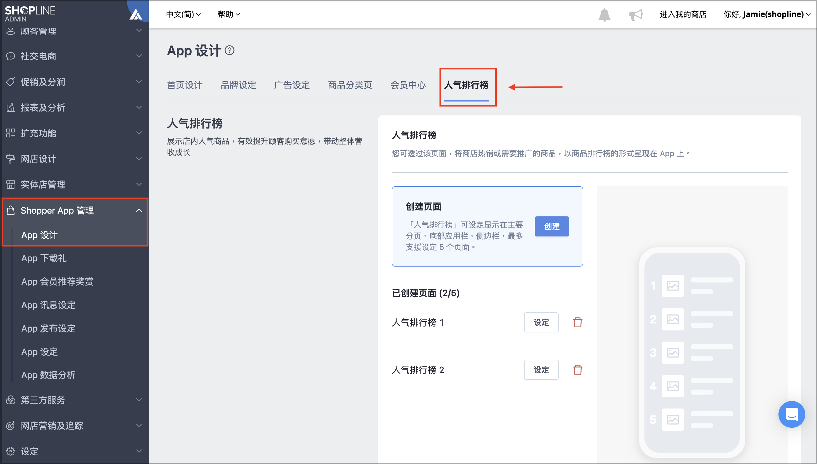Image resolution: width=817 pixels, height=464 pixels.
Task: Click the Shopper App 管理 bag icon
Action: tap(11, 210)
